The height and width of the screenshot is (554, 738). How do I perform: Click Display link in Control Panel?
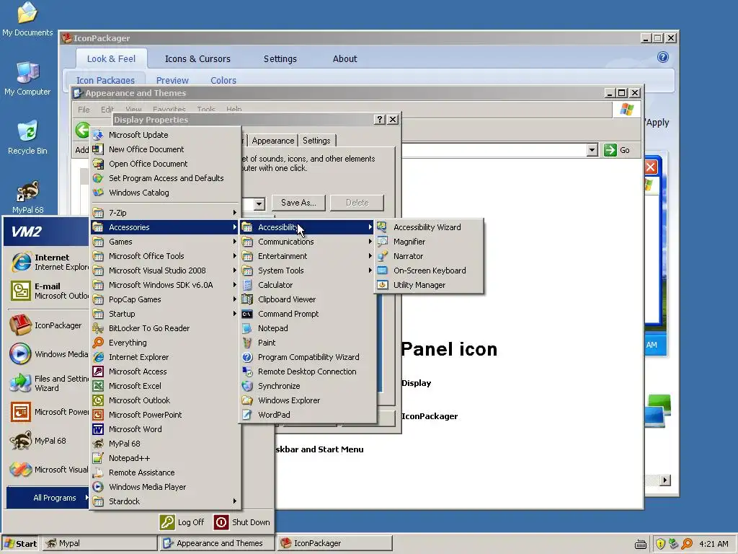pyautogui.click(x=416, y=383)
